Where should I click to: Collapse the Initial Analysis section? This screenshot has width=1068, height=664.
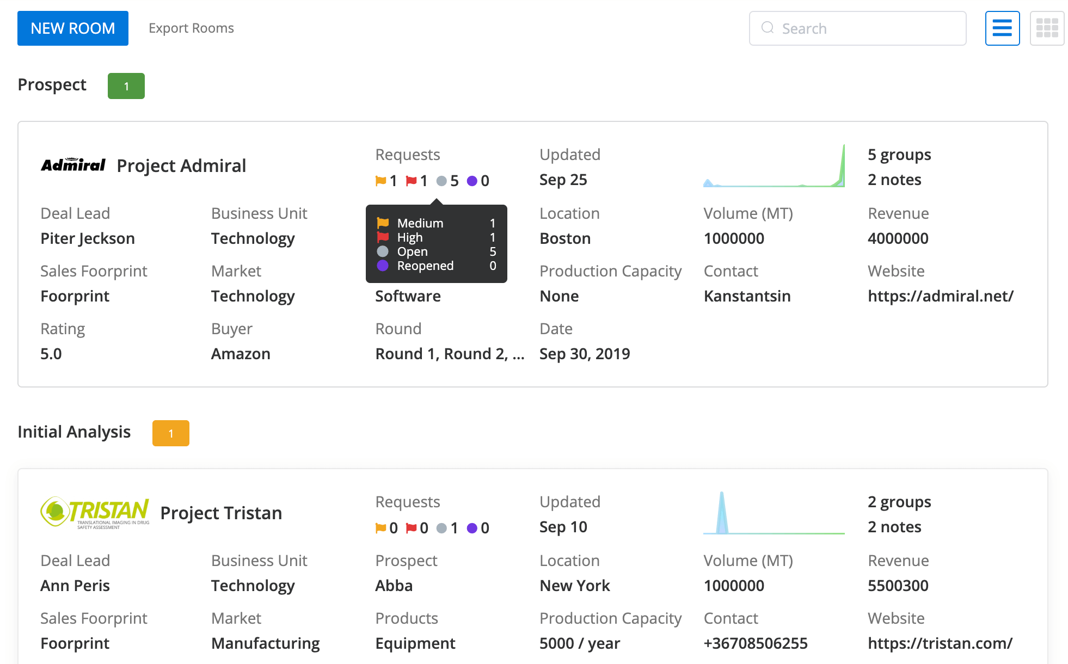coord(74,432)
